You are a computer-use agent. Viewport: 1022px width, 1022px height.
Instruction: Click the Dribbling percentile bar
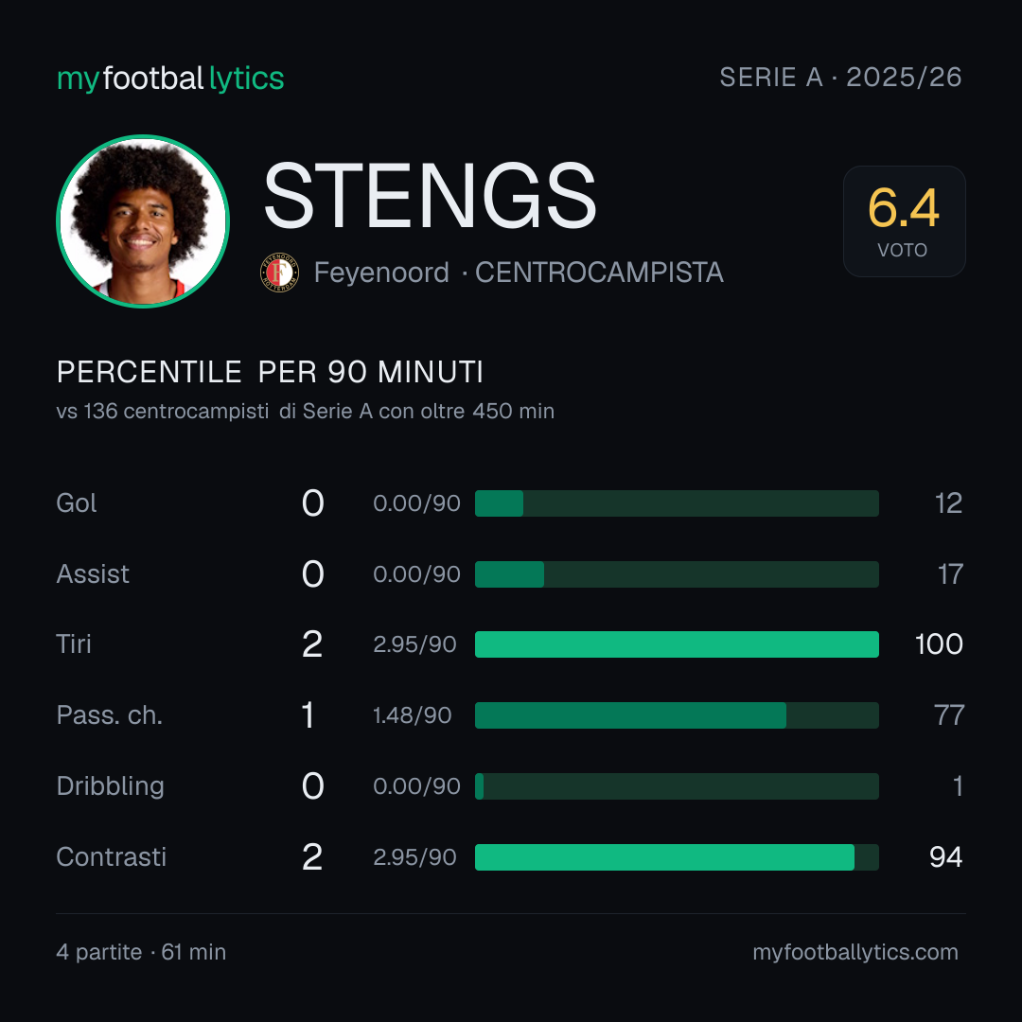tap(677, 786)
